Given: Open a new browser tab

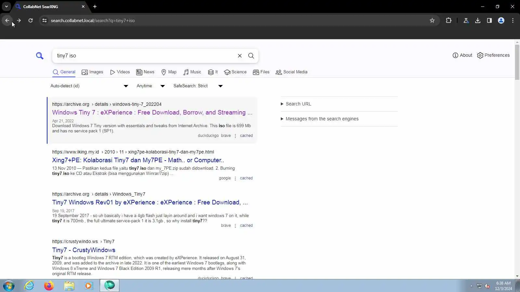Looking at the screenshot, I should pyautogui.click(x=95, y=6).
